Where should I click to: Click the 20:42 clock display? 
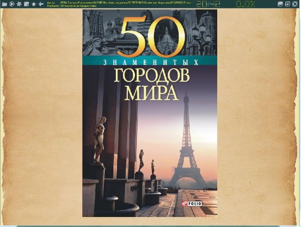[x=208, y=4]
